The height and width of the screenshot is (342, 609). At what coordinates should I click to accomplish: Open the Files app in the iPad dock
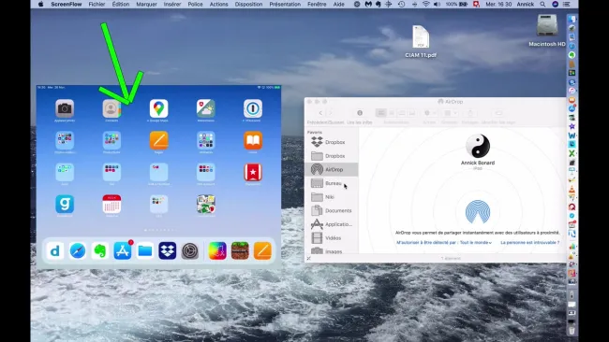[145, 251]
